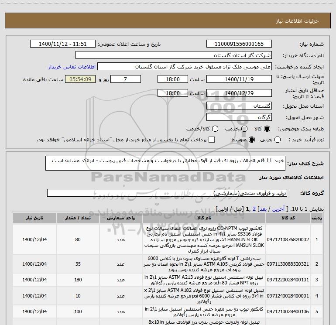Click the remaining time field 05:54:09
The image size is (336, 325).
coord(80,79)
